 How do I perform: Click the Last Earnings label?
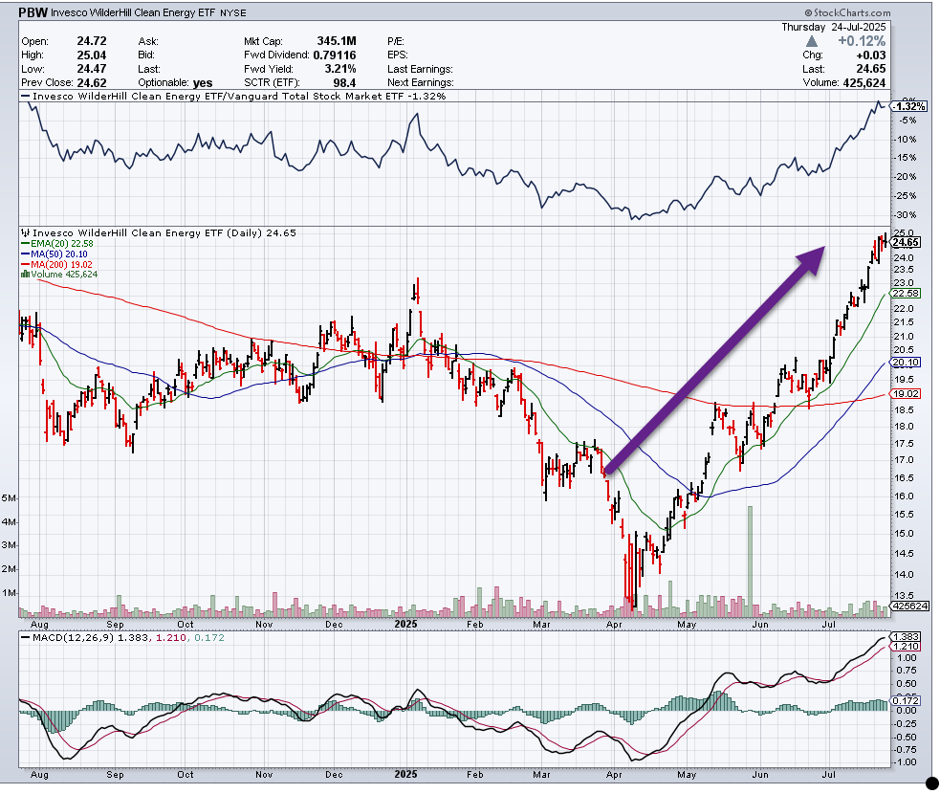(x=420, y=69)
